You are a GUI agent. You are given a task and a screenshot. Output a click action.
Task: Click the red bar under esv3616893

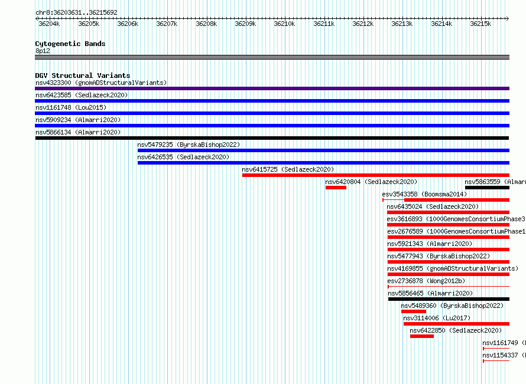click(x=448, y=225)
